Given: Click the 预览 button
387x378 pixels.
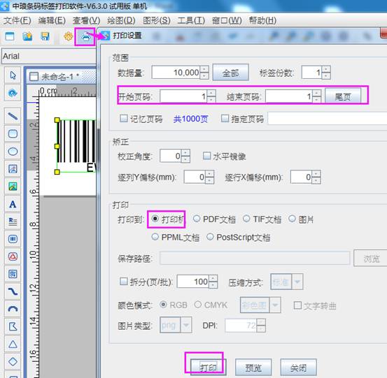Looking at the screenshot, I should tap(253, 367).
